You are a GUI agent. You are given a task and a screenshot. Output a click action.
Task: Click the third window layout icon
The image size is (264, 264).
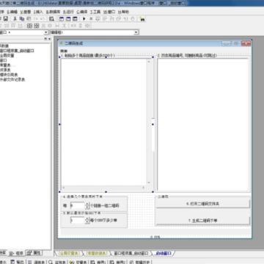tap(75, 18)
